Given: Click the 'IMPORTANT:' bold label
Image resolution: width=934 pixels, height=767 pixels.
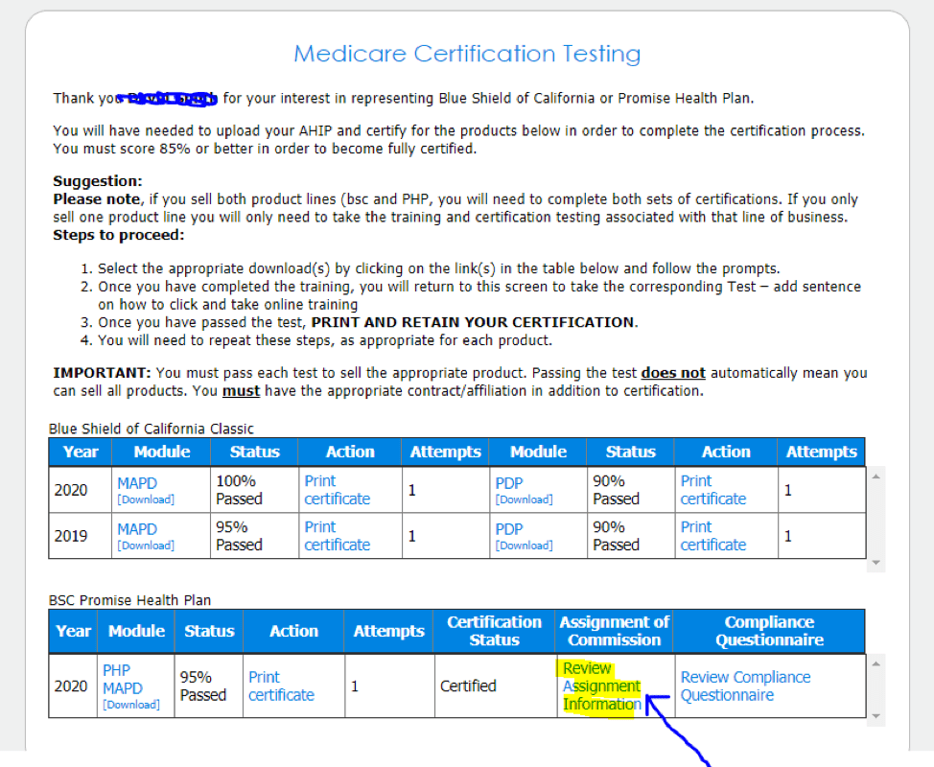Looking at the screenshot, I should (102, 373).
